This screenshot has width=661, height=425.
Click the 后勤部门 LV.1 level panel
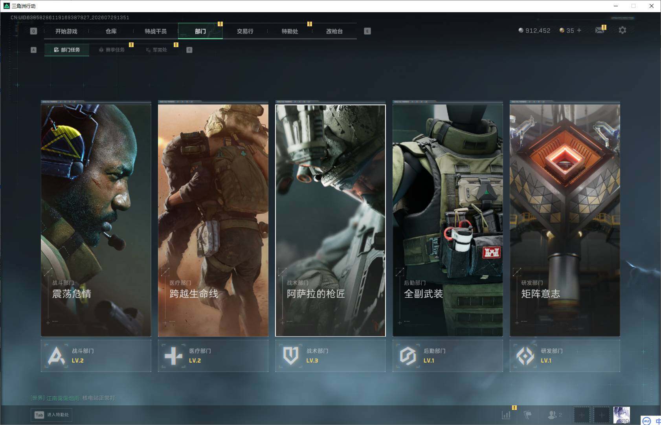(448, 356)
